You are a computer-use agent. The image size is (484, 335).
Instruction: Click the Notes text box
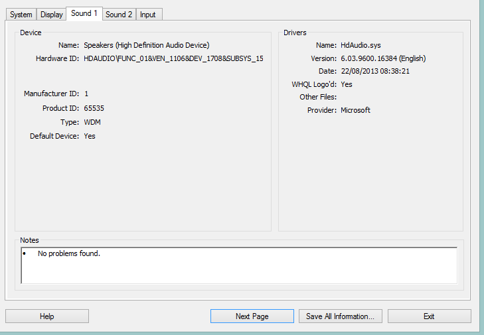pyautogui.click(x=239, y=265)
